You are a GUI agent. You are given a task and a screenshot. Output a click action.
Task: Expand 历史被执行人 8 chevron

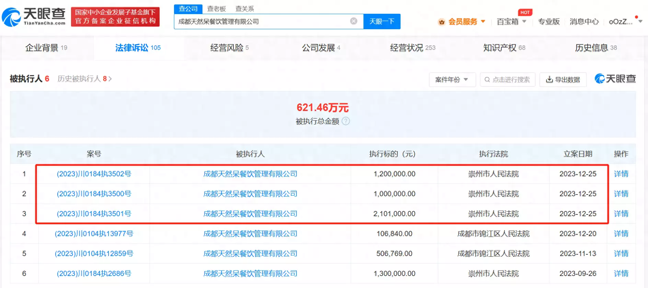pyautogui.click(x=110, y=79)
